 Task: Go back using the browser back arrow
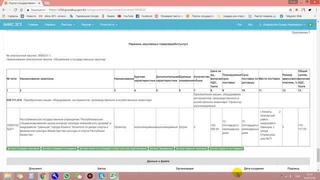coord(4,10)
